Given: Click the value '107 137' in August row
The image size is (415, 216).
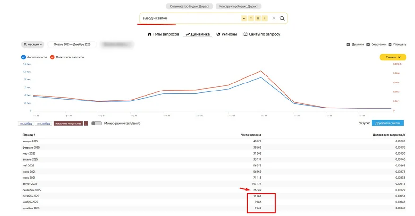Looking at the screenshot, I should [257, 184].
